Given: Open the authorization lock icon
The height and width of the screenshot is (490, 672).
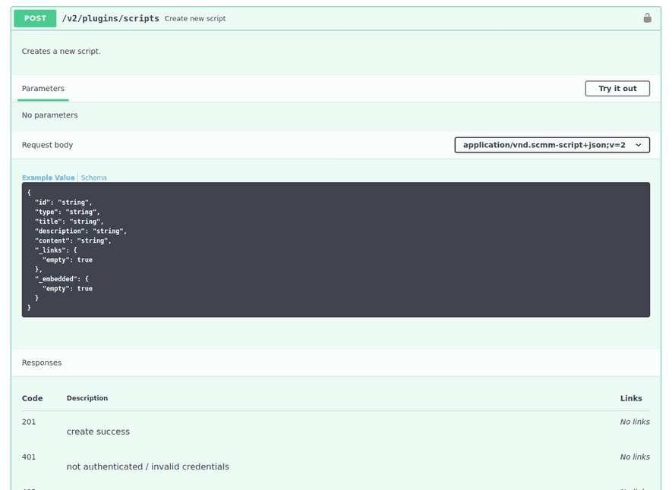Looking at the screenshot, I should point(647,17).
